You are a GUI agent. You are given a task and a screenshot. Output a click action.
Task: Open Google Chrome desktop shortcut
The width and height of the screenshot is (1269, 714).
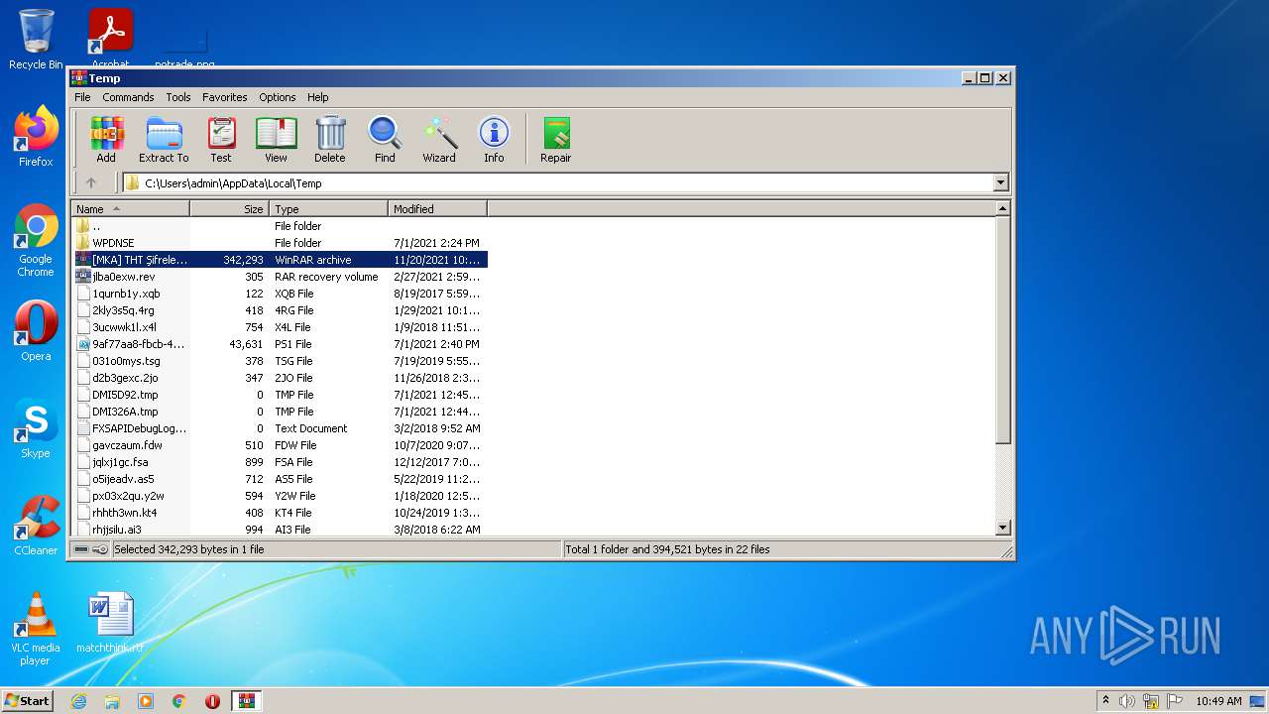point(36,241)
